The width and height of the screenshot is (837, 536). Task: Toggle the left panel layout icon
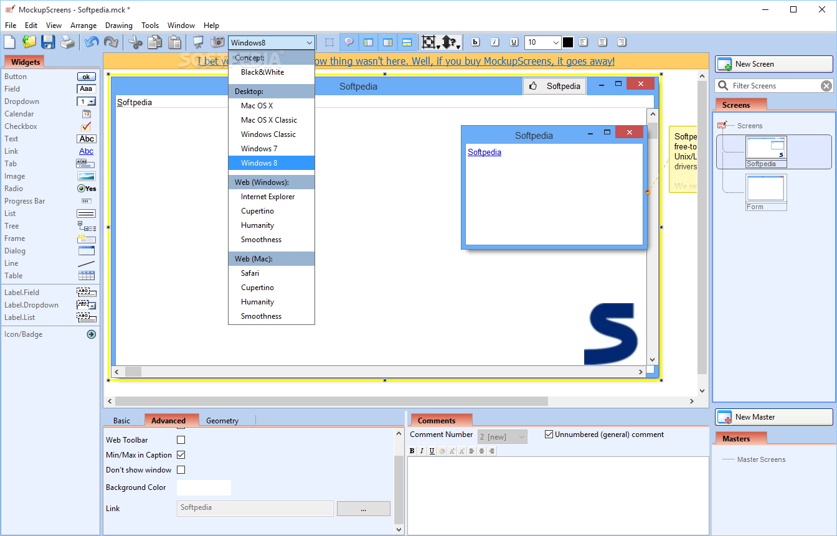coord(368,42)
